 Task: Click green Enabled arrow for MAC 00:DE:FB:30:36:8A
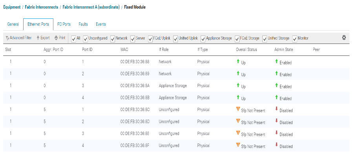[276, 85]
